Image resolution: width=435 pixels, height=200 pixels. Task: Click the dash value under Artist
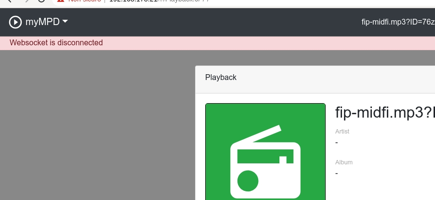click(337, 142)
